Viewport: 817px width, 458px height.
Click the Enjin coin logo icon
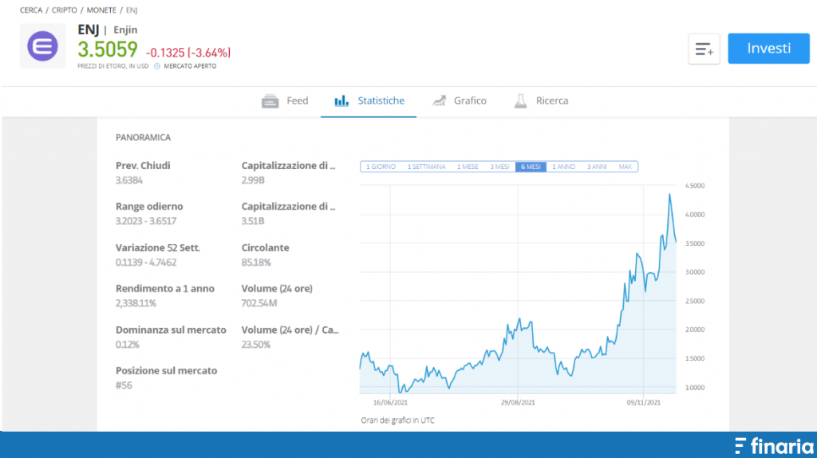pos(43,46)
